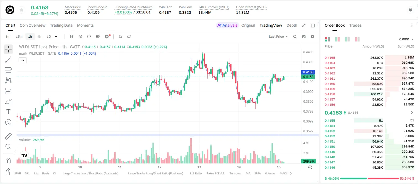The width and height of the screenshot is (418, 184).
Task: Click the buy/sell ratio bar
Action: [369, 179]
